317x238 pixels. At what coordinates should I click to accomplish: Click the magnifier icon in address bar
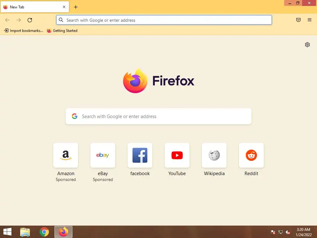pos(61,20)
